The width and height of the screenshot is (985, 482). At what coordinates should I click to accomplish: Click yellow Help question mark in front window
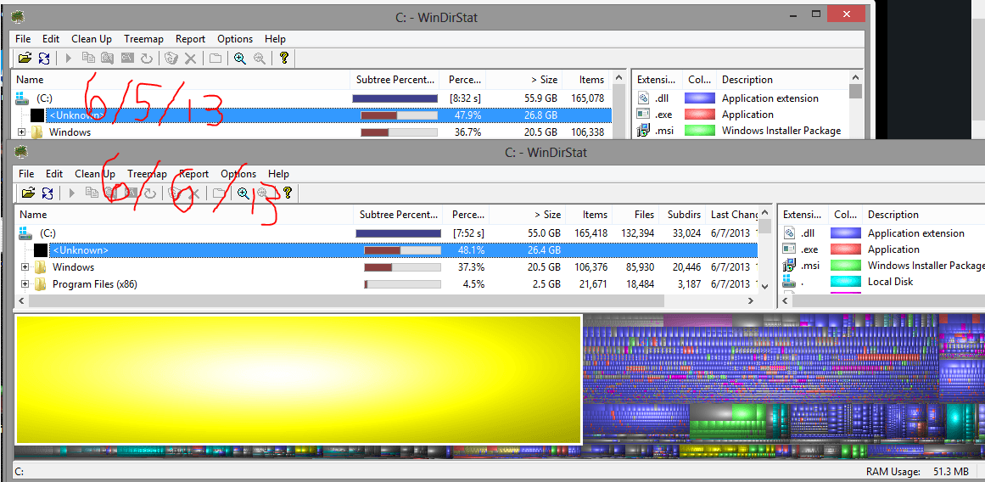287,193
